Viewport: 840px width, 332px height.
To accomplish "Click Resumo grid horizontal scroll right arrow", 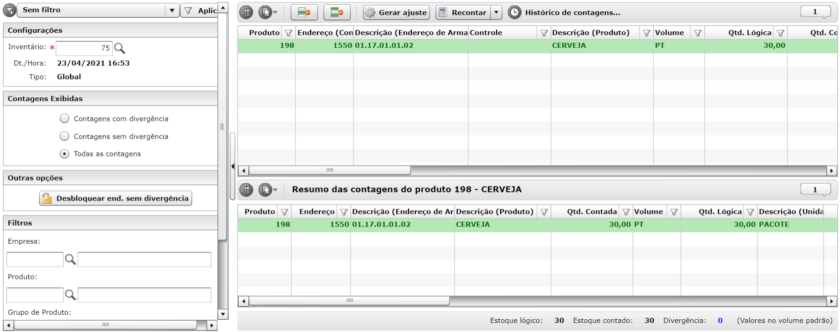I will pos(832,301).
